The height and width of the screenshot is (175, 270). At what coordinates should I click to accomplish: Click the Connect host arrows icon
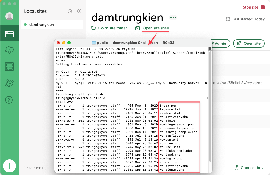tap(237, 168)
